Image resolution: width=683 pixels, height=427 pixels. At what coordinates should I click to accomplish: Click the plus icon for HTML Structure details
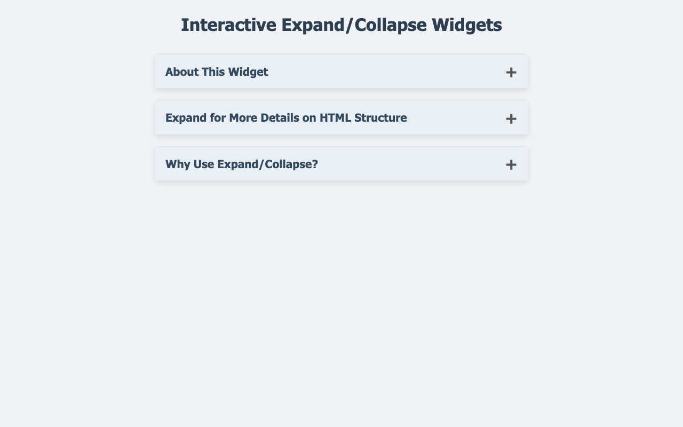511,118
